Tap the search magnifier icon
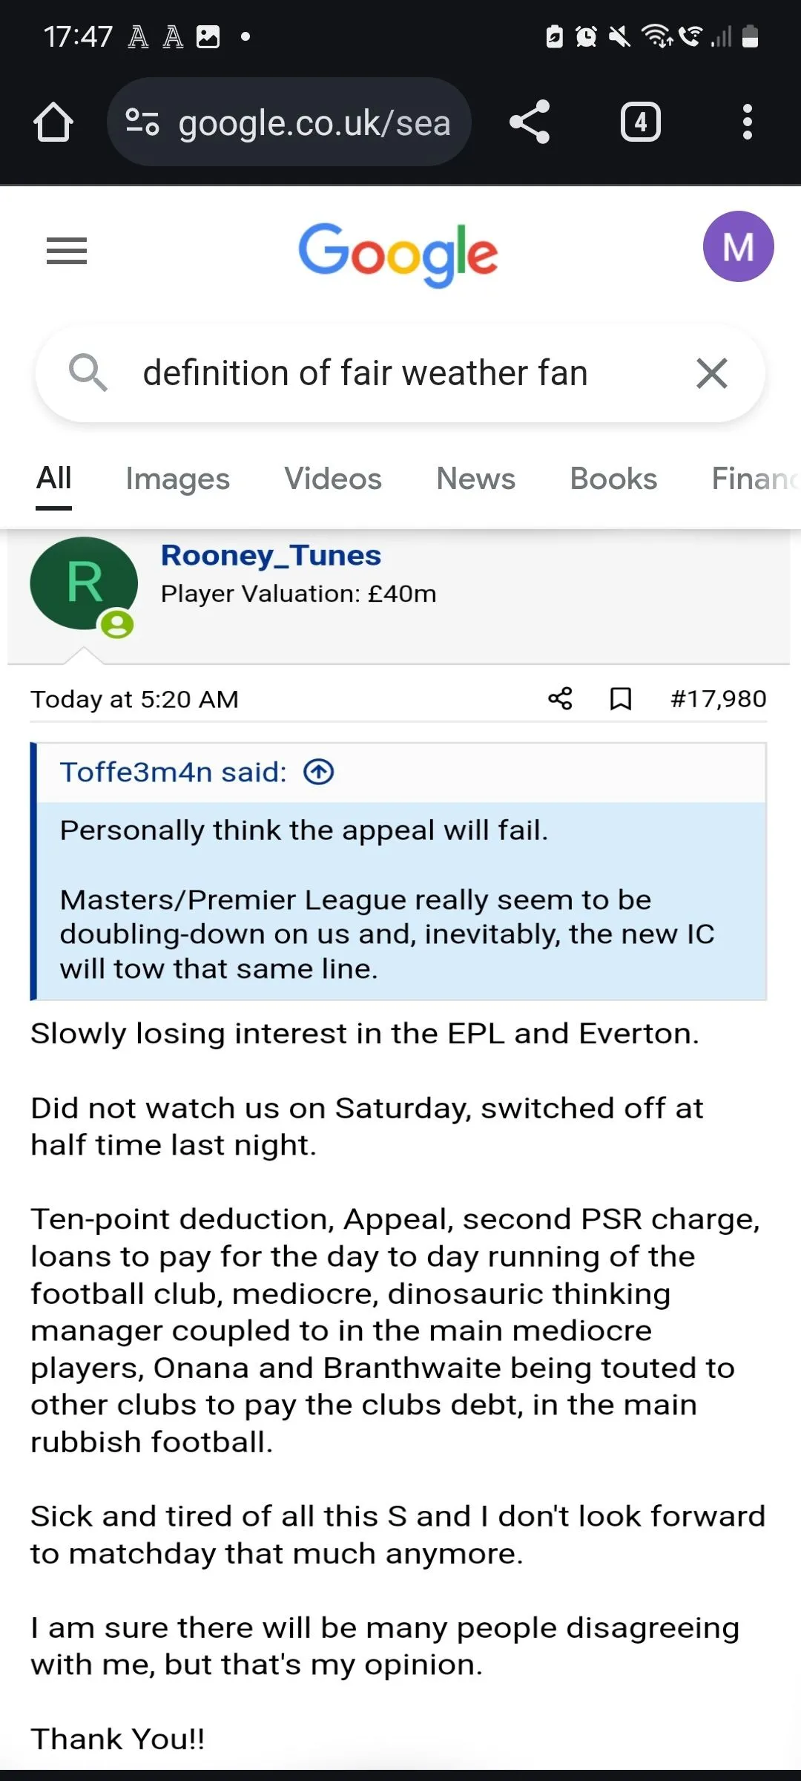The image size is (801, 1781). click(x=88, y=373)
